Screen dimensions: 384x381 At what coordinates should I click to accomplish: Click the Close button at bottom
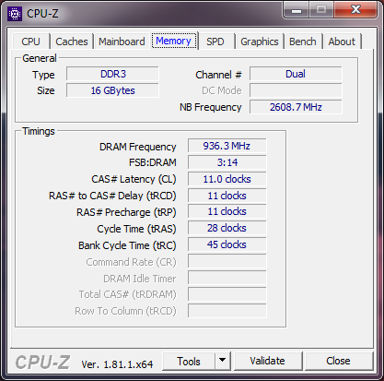coord(338,361)
